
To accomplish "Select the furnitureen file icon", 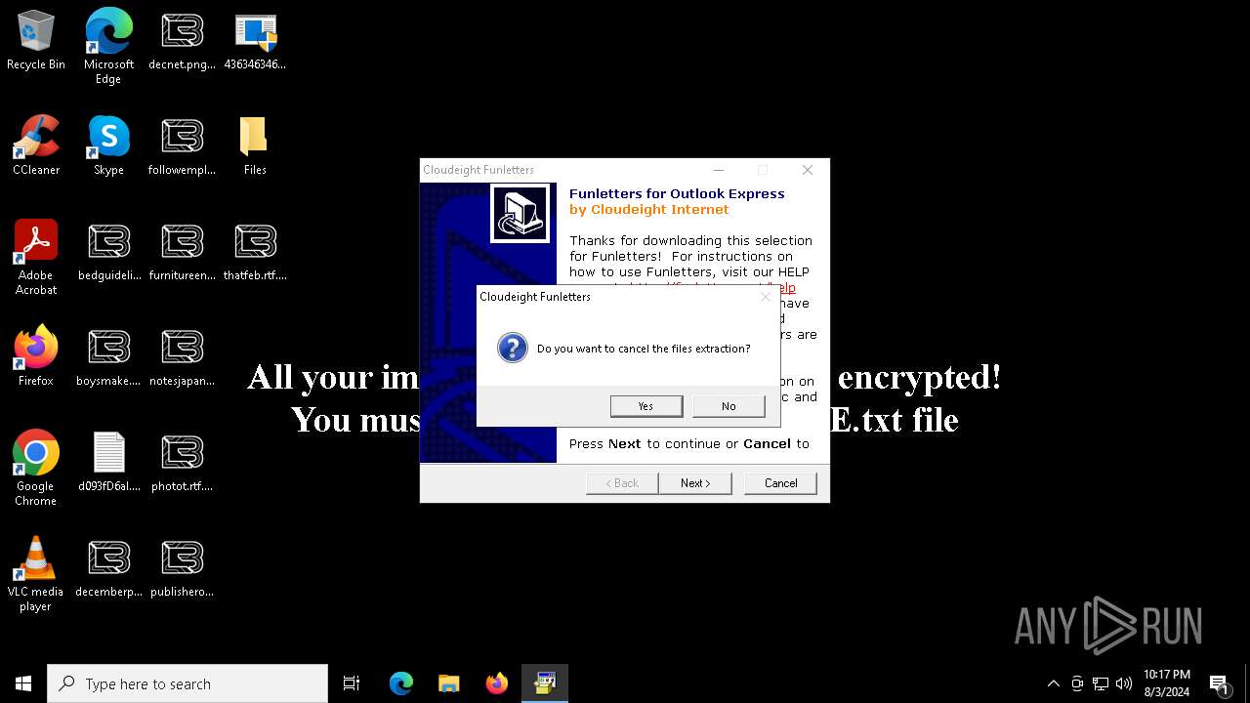I will click(x=182, y=251).
